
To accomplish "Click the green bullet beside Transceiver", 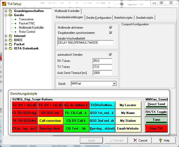I will tap(16, 19).
